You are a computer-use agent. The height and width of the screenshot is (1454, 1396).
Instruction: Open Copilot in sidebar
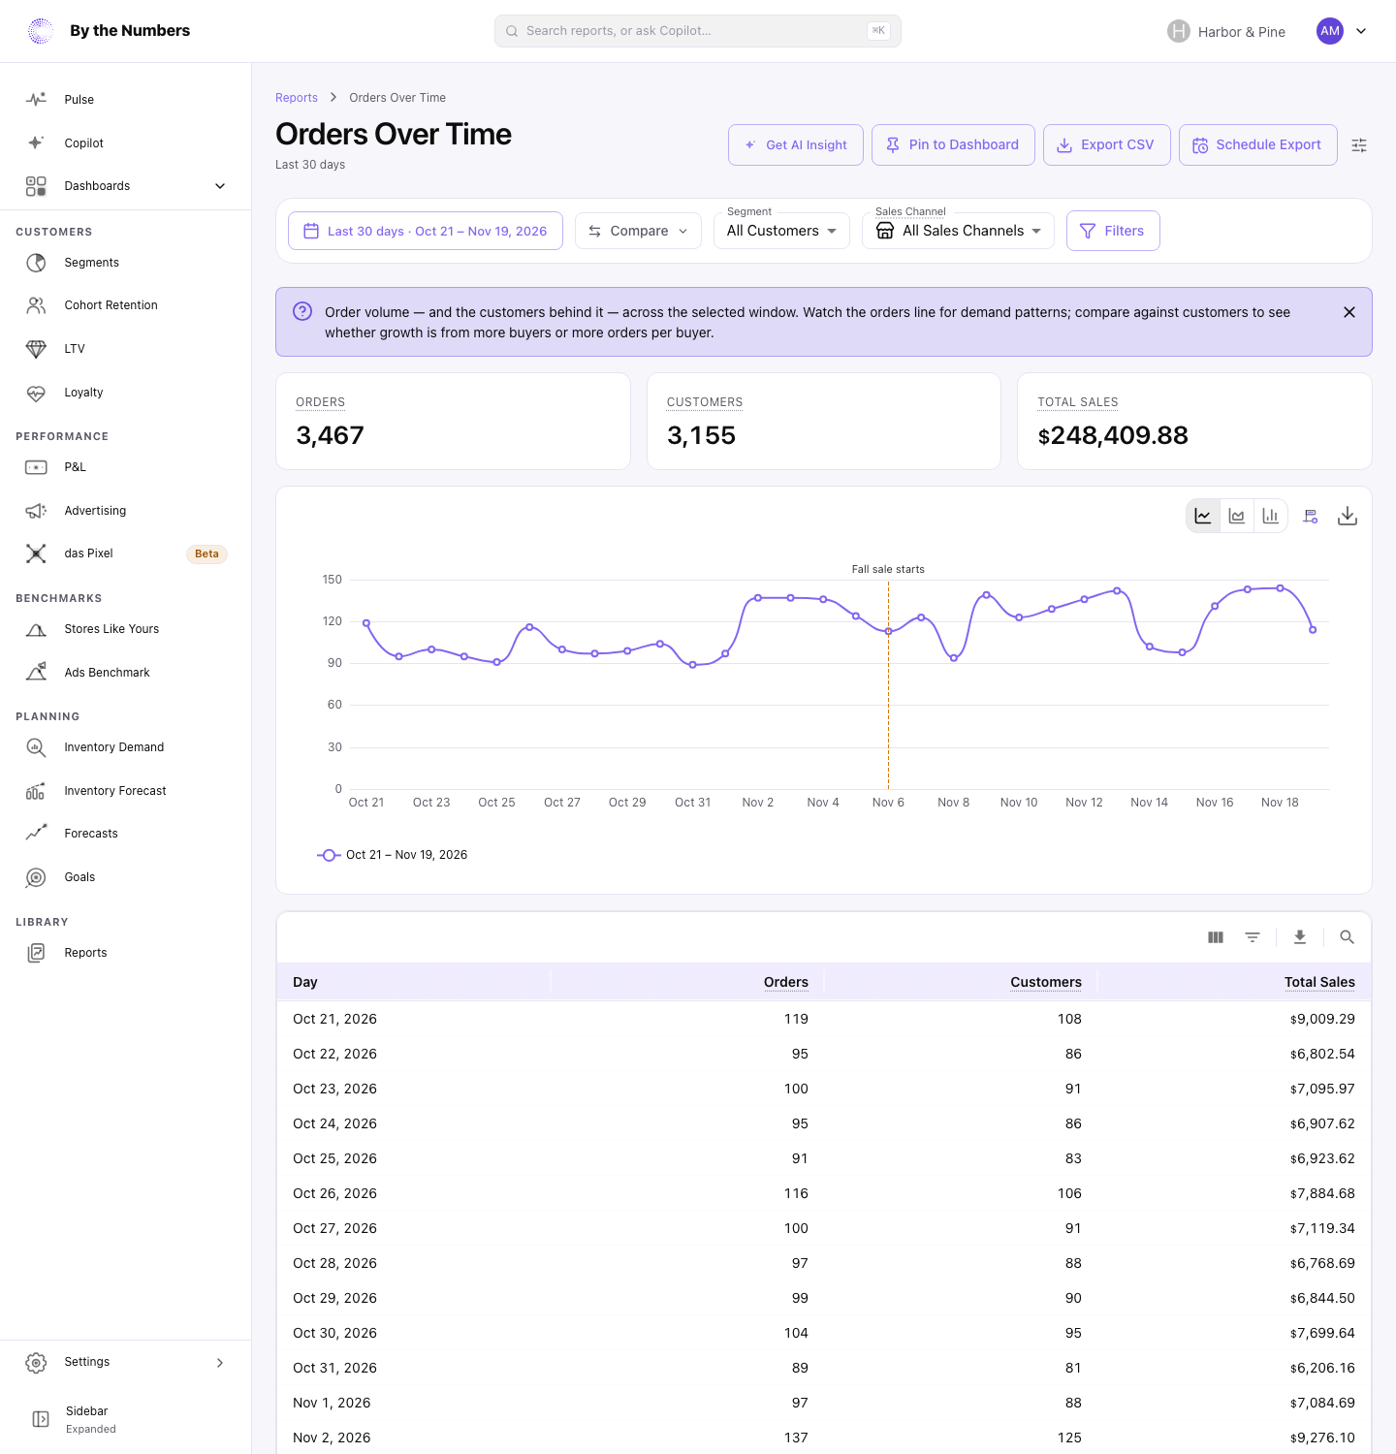click(126, 143)
